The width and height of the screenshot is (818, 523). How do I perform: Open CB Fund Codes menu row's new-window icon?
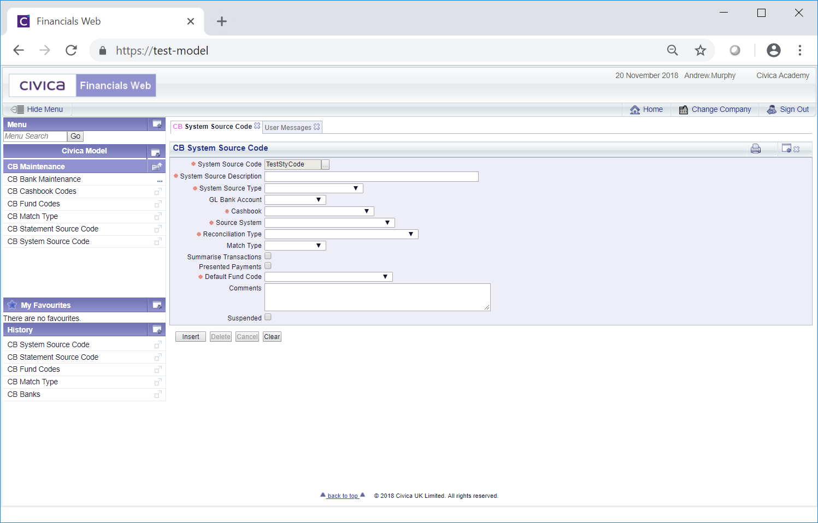coord(158,204)
